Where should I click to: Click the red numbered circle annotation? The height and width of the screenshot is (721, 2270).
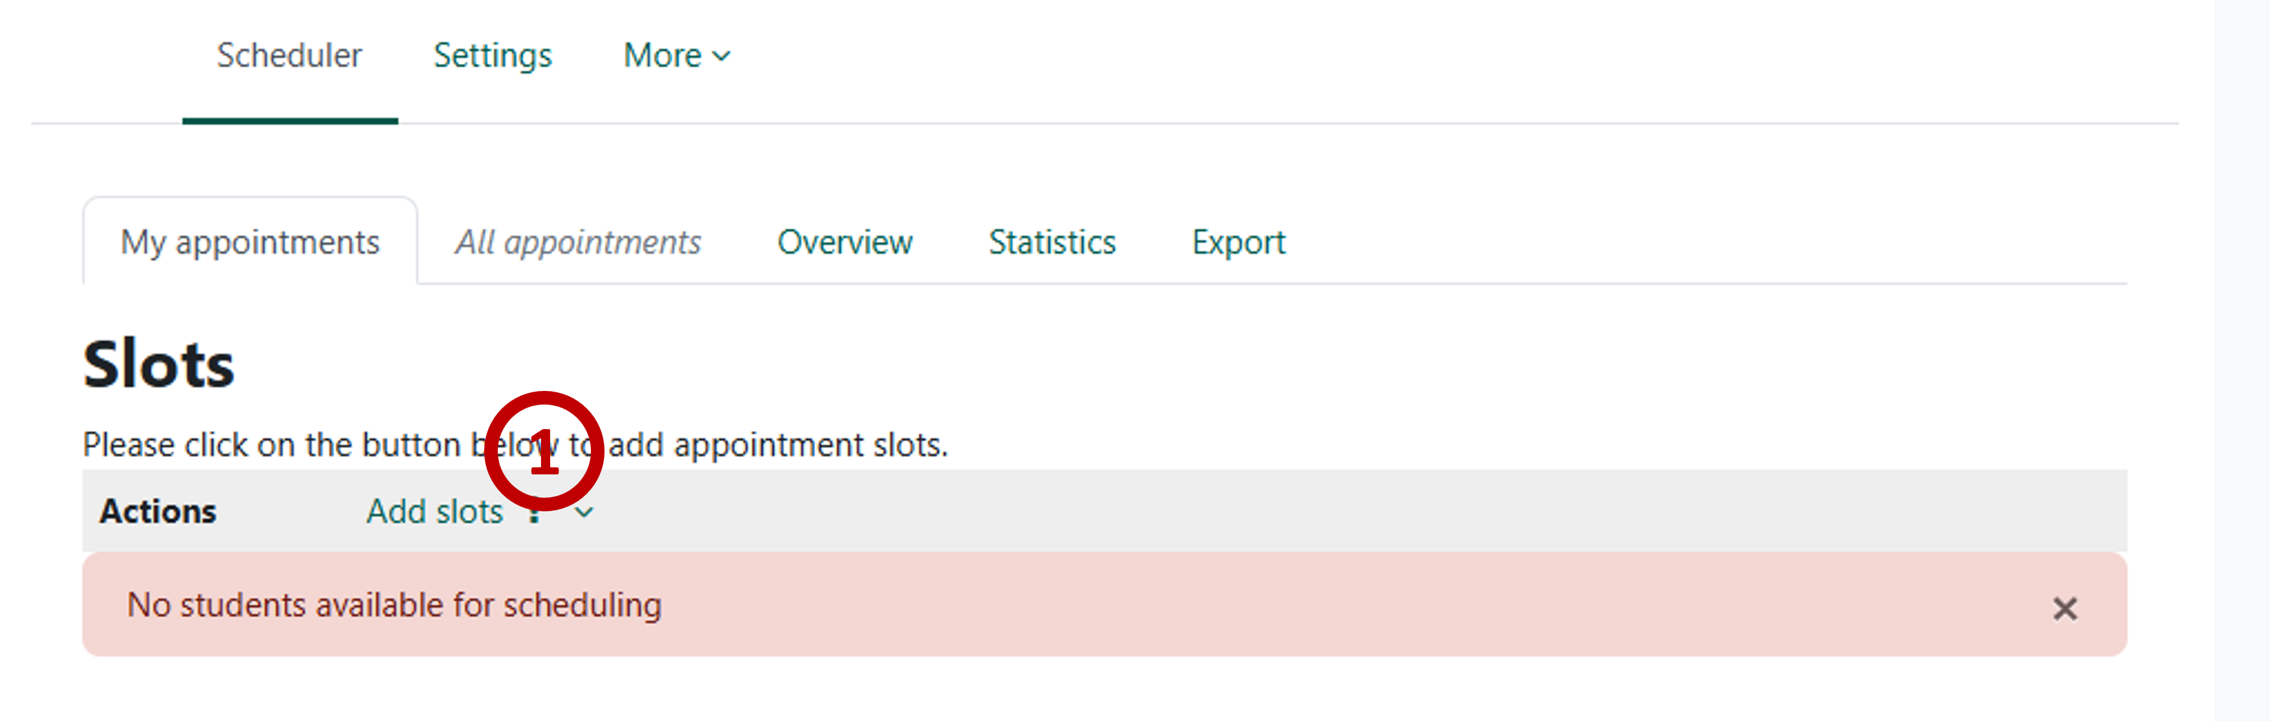point(544,450)
